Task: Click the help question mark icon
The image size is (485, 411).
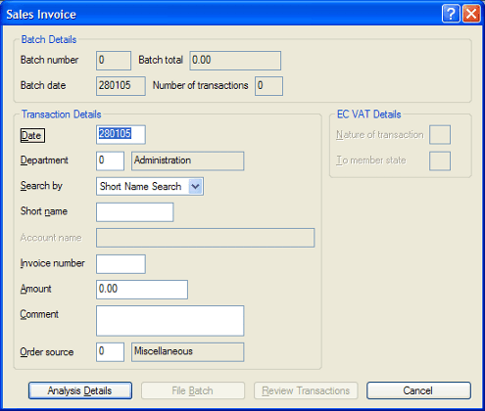Action: pos(451,14)
